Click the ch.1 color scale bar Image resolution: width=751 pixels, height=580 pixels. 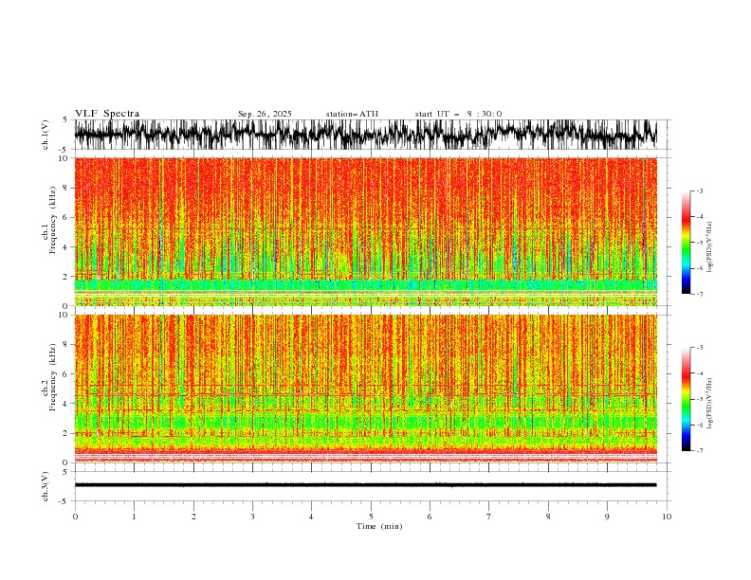[686, 243]
